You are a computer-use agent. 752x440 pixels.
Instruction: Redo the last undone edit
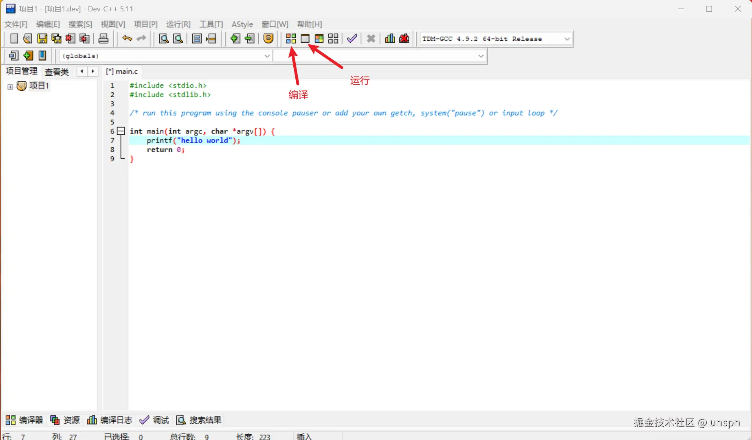141,39
